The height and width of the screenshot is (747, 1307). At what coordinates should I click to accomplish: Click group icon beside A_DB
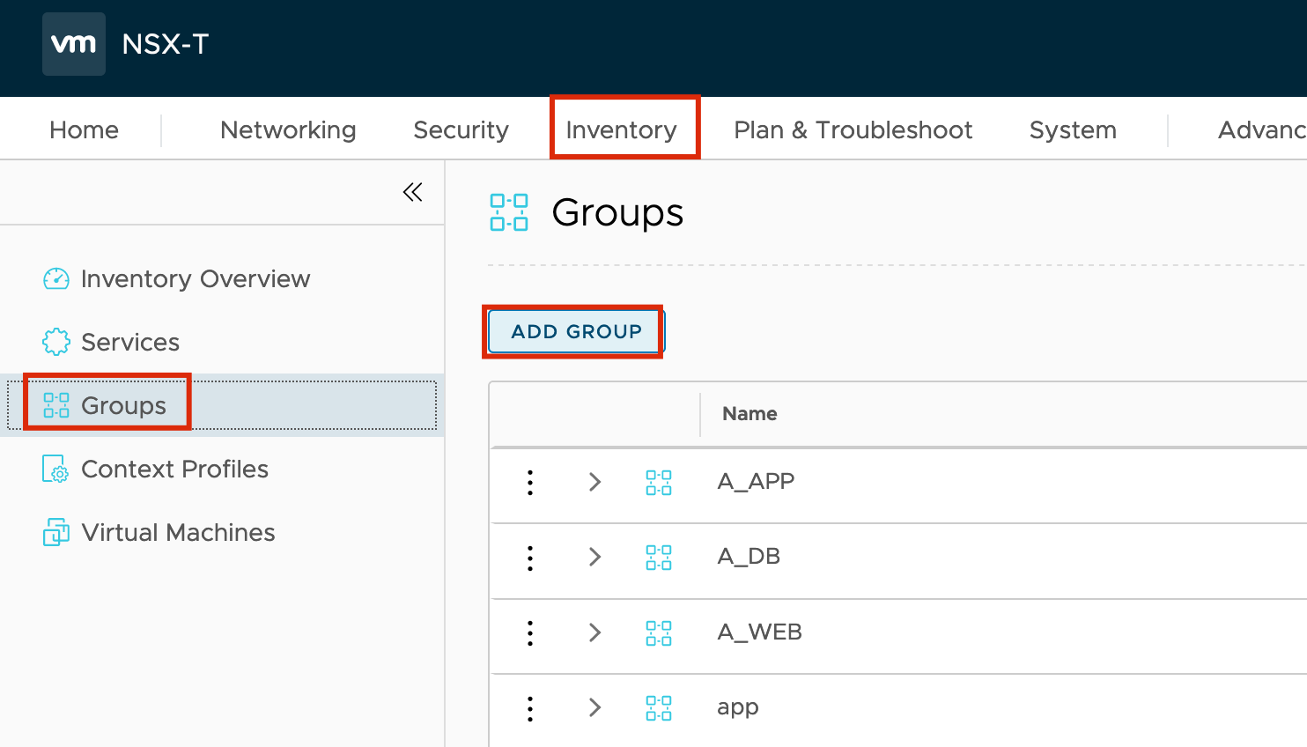(659, 558)
